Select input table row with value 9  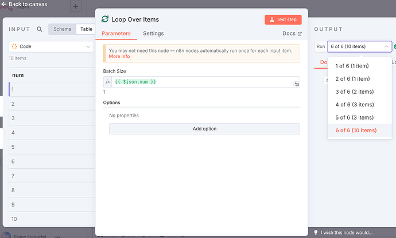(x=52, y=204)
